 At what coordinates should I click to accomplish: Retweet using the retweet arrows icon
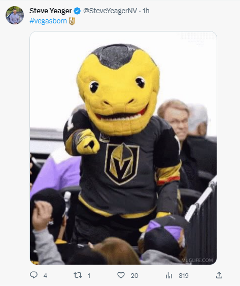(x=78, y=275)
